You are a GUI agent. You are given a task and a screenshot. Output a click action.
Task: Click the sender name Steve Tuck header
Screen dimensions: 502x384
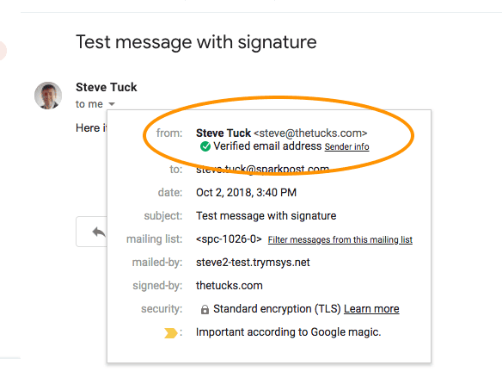pyautogui.click(x=107, y=87)
